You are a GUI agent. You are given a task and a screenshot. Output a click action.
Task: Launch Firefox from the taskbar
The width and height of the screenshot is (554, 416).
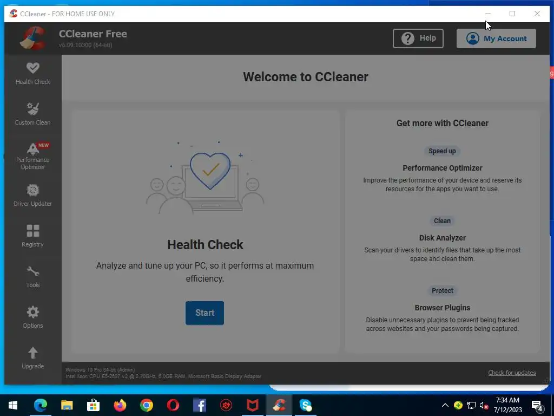(x=120, y=405)
